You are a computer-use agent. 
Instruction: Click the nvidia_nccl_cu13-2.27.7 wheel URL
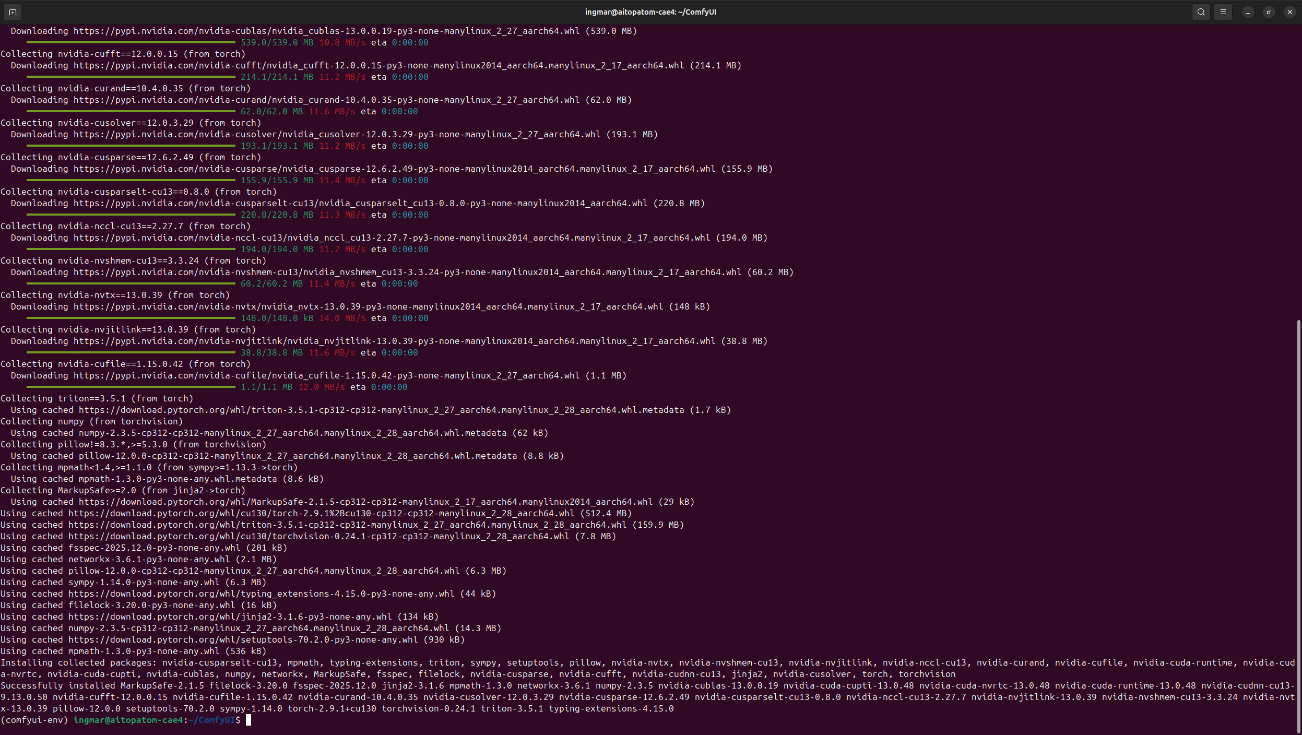click(x=392, y=238)
